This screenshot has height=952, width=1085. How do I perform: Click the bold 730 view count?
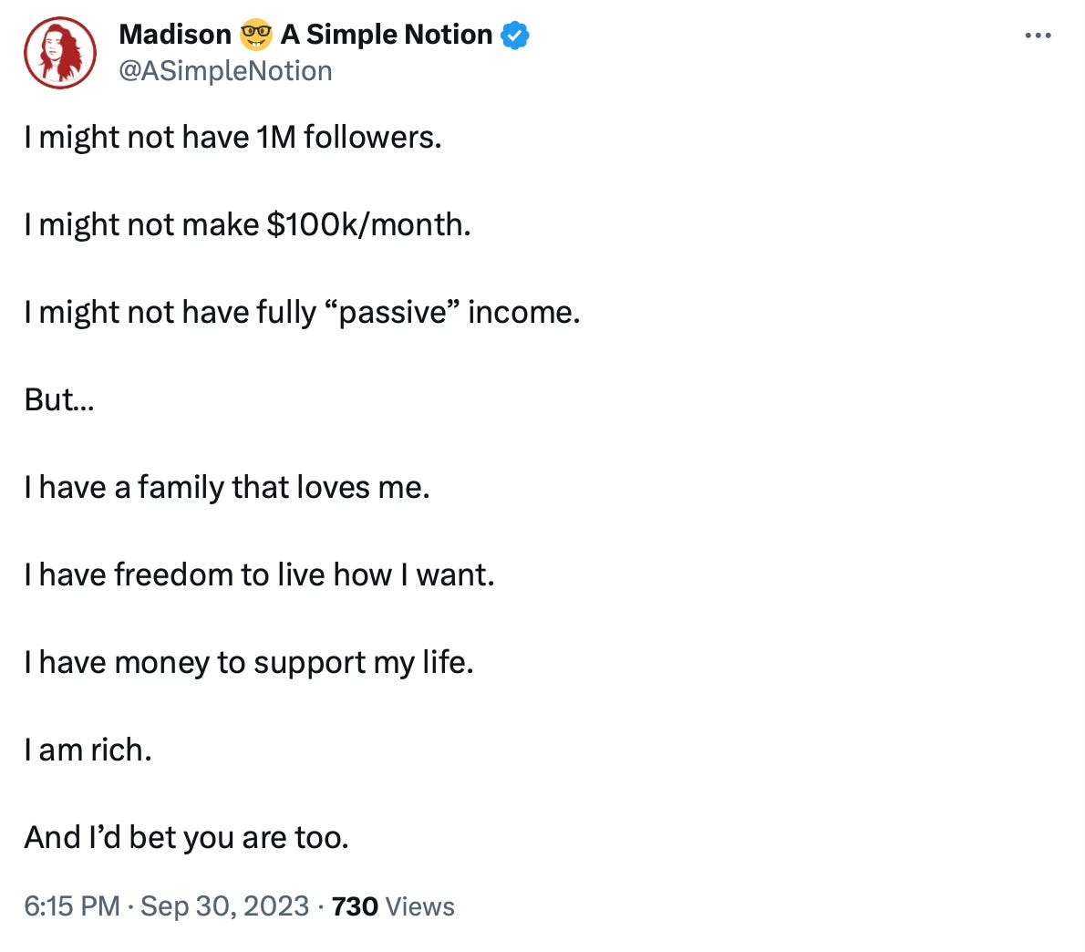pos(355,906)
